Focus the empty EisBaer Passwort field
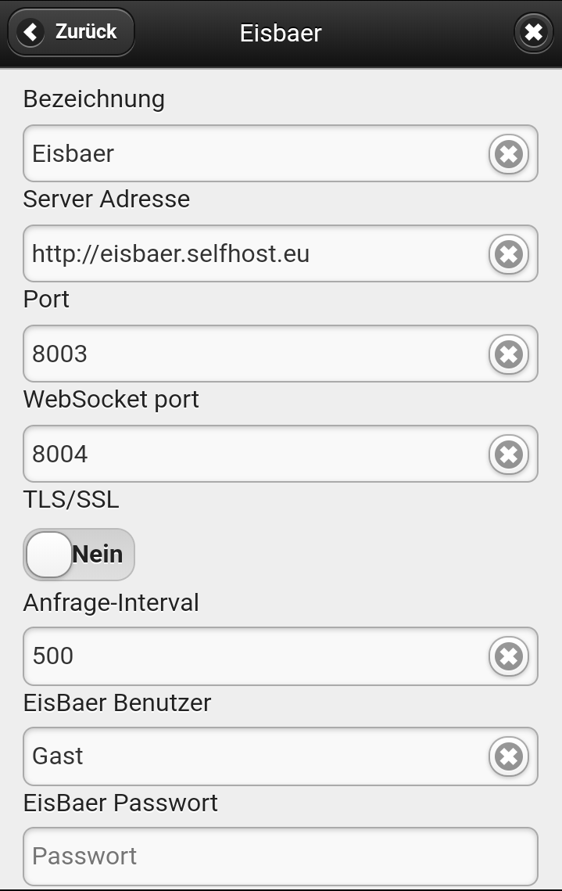The image size is (562, 891). click(281, 856)
